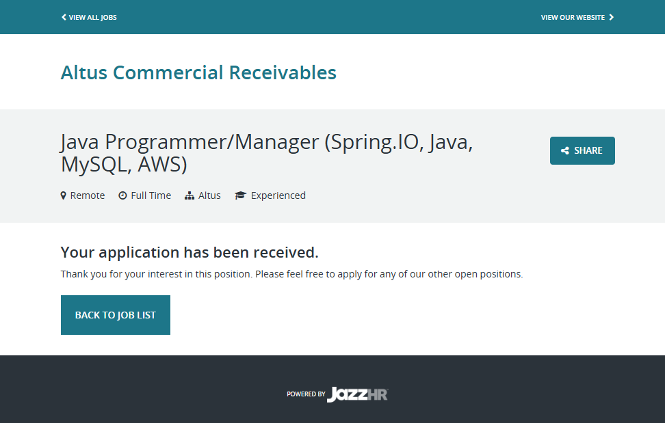
Task: Open the View Our Website link text
Action: 573,17
